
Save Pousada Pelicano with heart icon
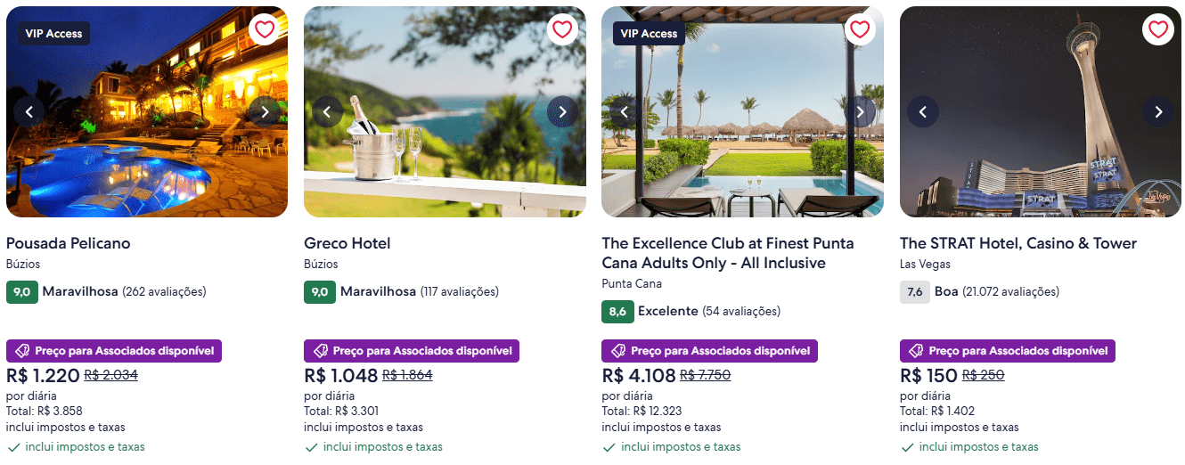pyautogui.click(x=264, y=29)
